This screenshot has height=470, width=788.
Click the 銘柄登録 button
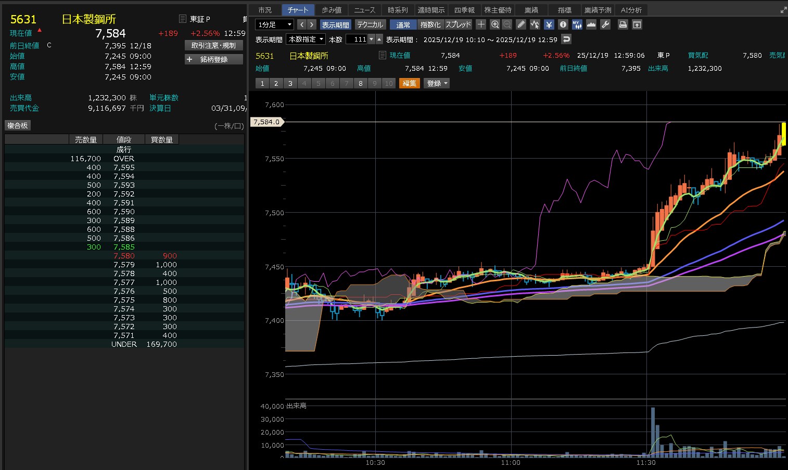coord(214,59)
